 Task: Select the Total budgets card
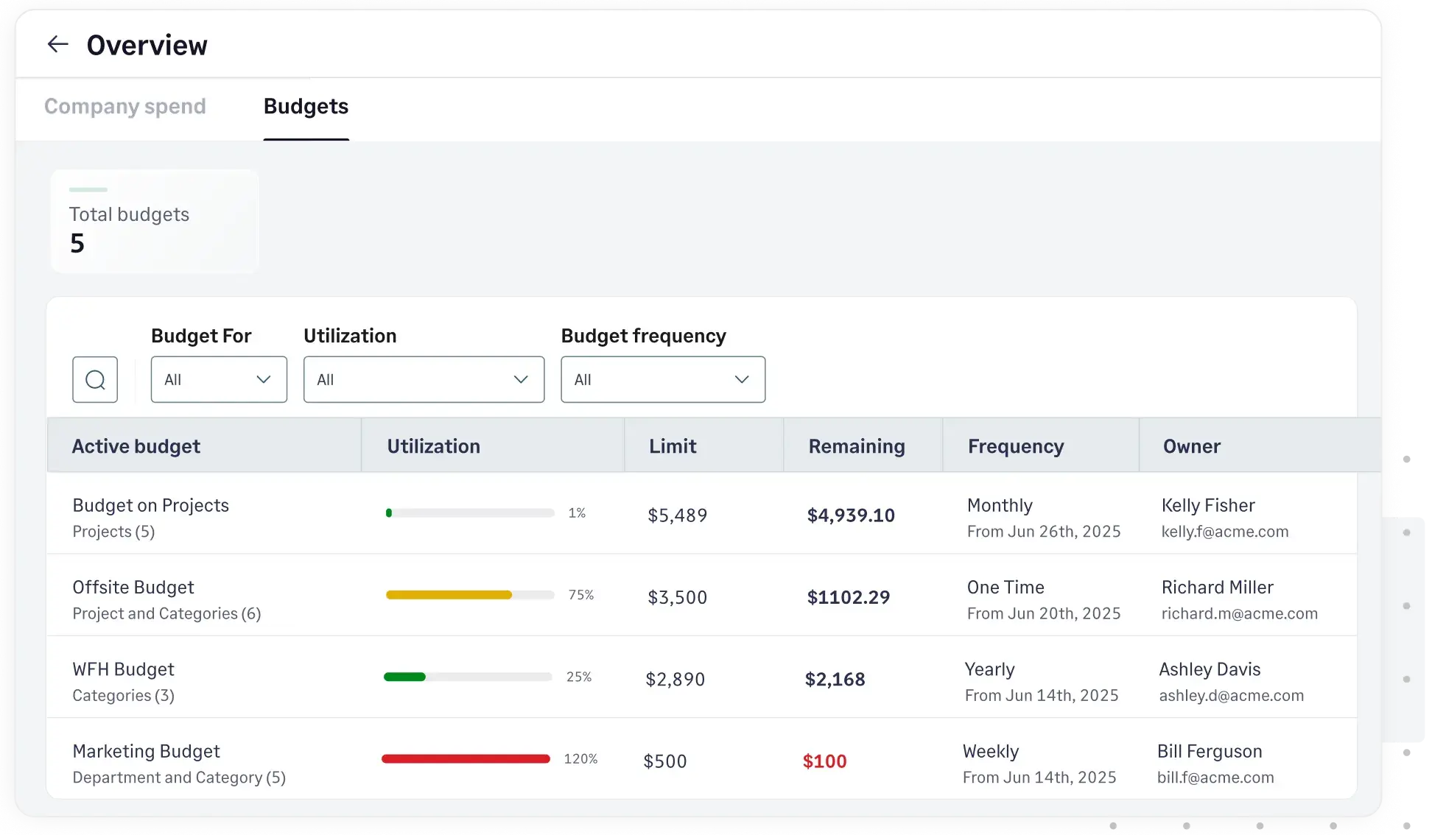(153, 221)
